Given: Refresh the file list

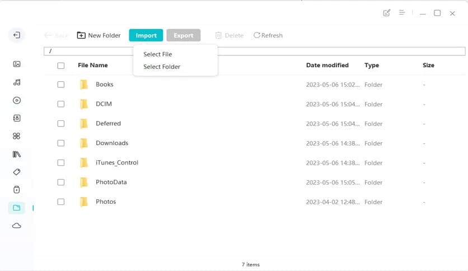Looking at the screenshot, I should (268, 35).
